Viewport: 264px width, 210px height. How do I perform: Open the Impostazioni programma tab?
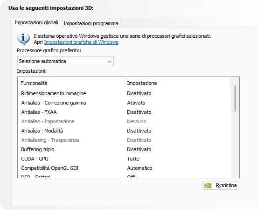click(x=91, y=23)
